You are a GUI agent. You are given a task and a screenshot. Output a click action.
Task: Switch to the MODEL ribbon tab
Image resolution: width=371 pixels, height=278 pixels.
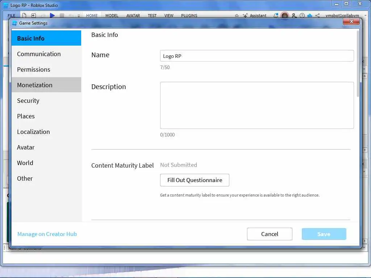click(x=112, y=15)
